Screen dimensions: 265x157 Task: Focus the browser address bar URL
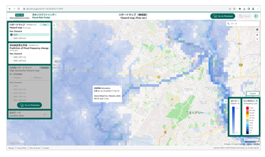click(44, 9)
